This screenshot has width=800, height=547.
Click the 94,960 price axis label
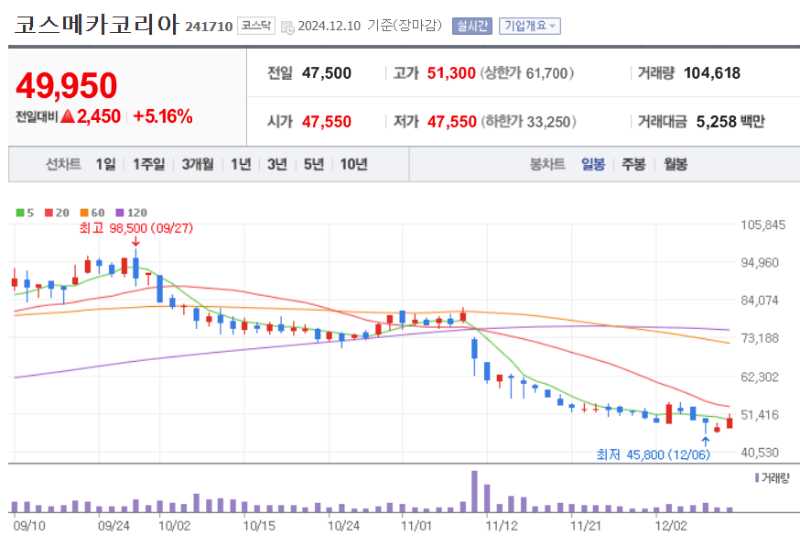point(759,263)
